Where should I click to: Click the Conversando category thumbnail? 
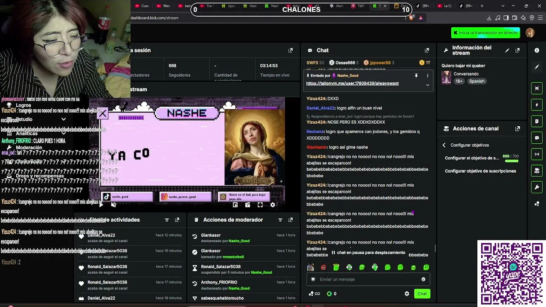click(x=446, y=78)
